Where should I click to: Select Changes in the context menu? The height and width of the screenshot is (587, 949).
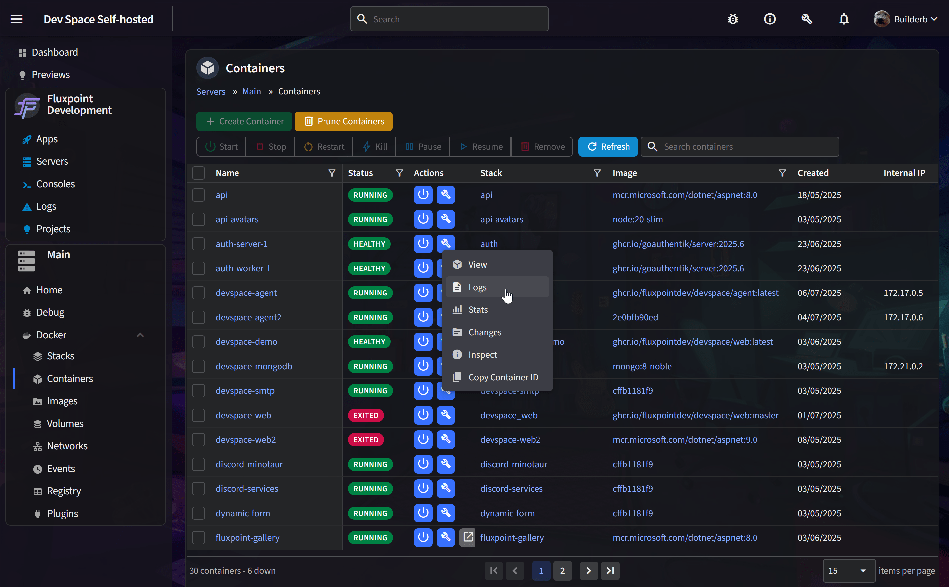click(x=497, y=332)
